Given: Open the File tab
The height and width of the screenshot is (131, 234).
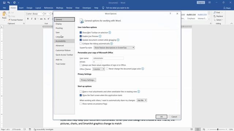Looking at the screenshot, I should pyautogui.click(x=4, y=8).
